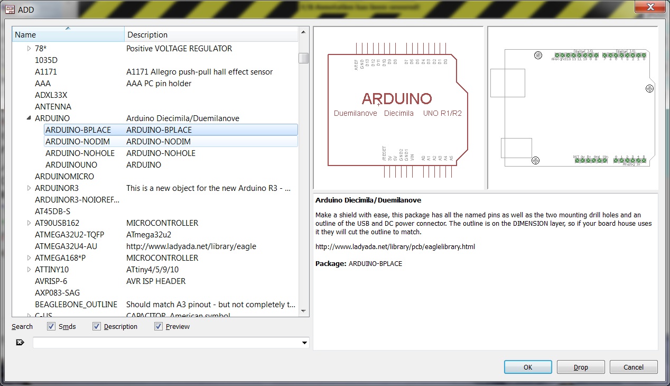Expand the ATTINY10 tree node
This screenshot has width=670, height=386.
(x=29, y=270)
